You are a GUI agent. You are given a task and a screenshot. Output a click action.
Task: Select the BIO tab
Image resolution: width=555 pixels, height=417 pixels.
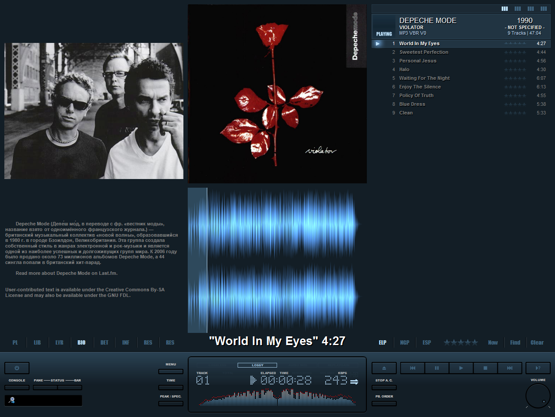pos(82,342)
